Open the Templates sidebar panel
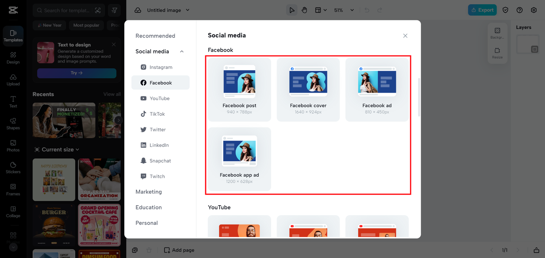Screen dimensions: 545x258 (13, 36)
